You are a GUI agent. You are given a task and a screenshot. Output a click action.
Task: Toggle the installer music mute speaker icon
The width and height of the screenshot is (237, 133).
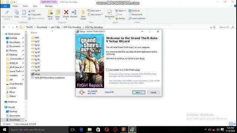tap(82, 92)
